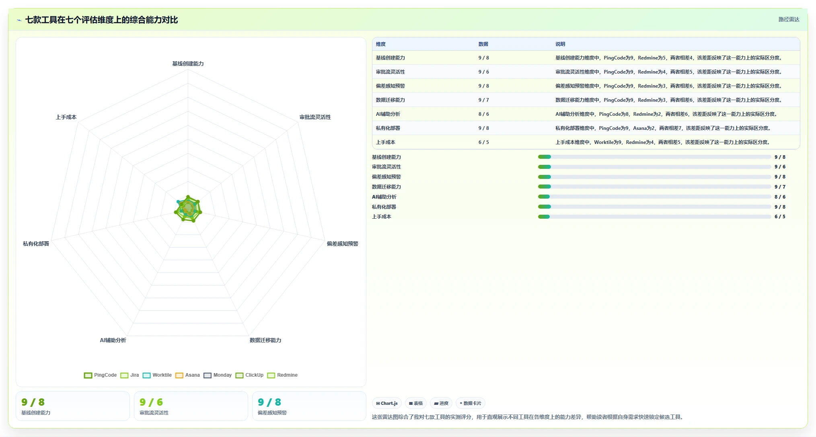Click the 说明 column header
Viewport: 816px width, 437px height.
point(560,44)
